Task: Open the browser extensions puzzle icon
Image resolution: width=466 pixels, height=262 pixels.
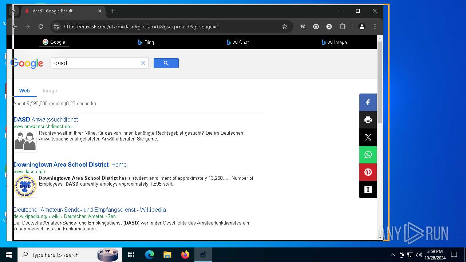Action: [342, 27]
